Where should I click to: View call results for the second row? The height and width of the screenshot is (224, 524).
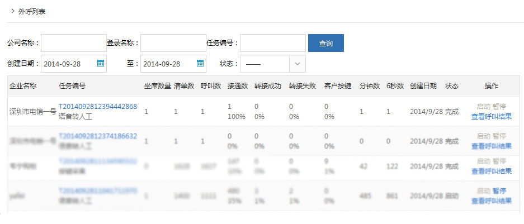point(491,146)
